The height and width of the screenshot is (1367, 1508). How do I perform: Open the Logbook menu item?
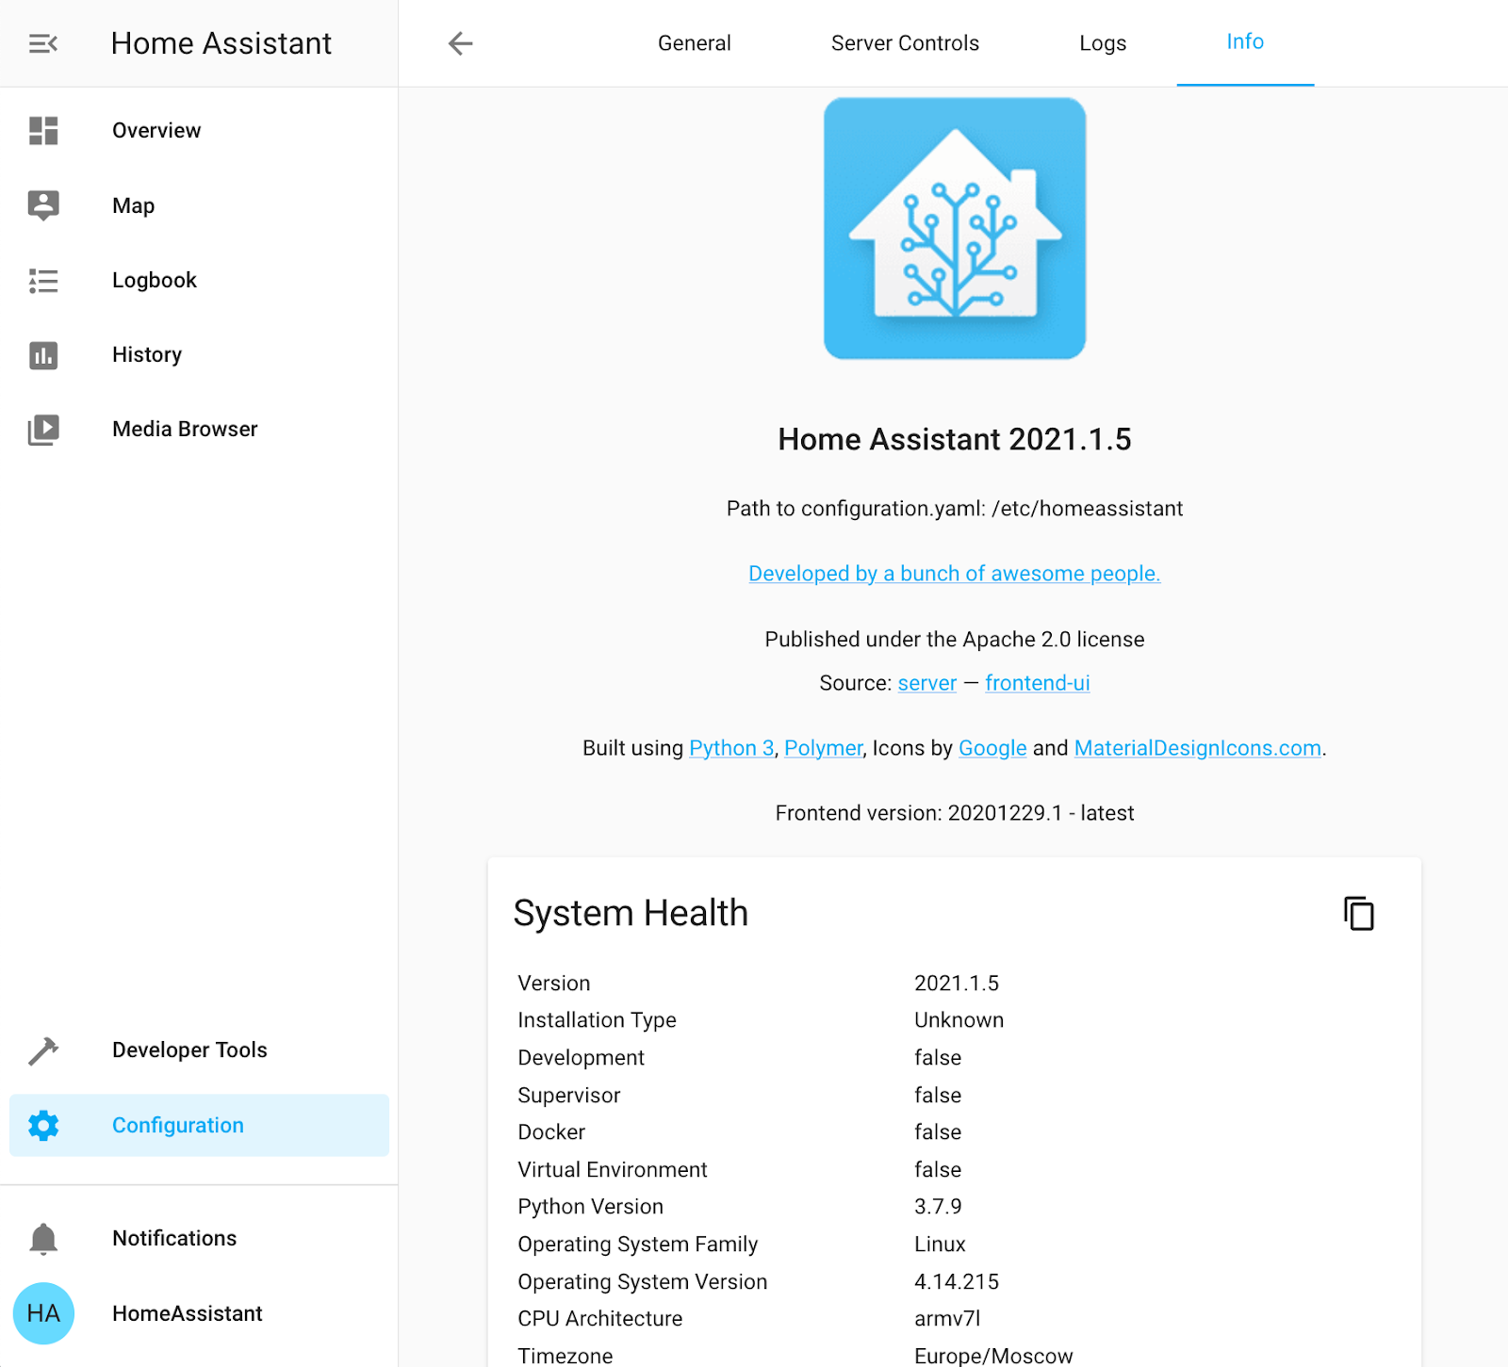tap(199, 281)
